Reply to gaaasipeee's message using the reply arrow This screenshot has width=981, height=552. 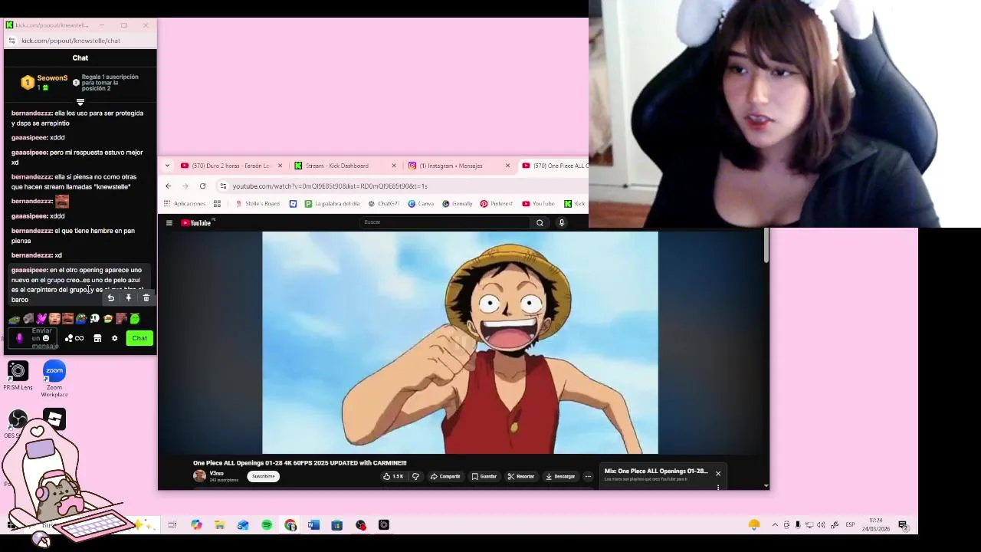[110, 298]
